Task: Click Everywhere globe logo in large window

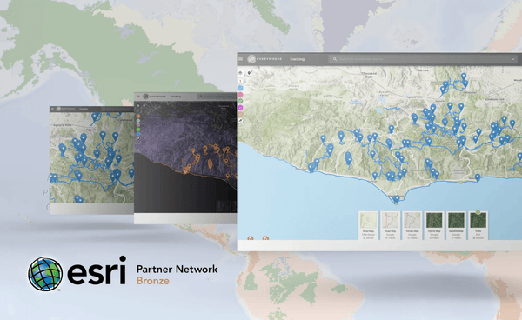Action: (x=251, y=59)
